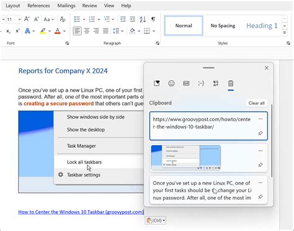Screen dimensions: 294x231
Task: Click the Sort A to Z icon
Action: [143, 19]
